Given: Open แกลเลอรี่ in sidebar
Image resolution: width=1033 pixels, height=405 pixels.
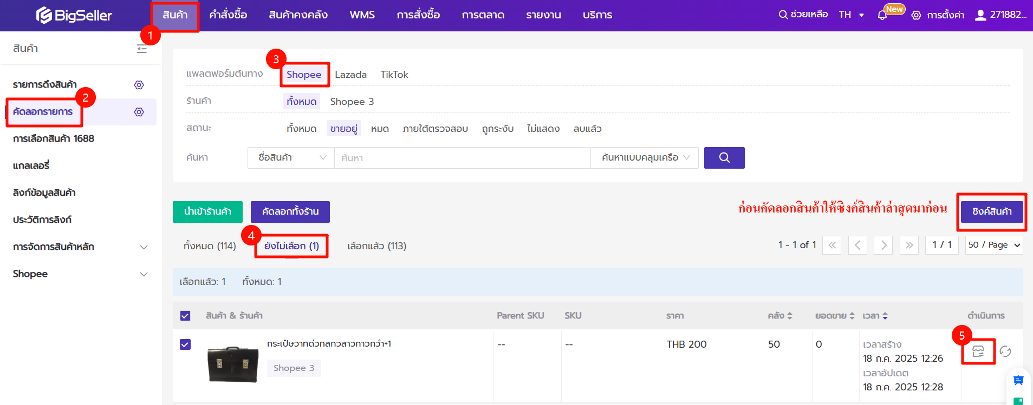Looking at the screenshot, I should [x=31, y=166].
